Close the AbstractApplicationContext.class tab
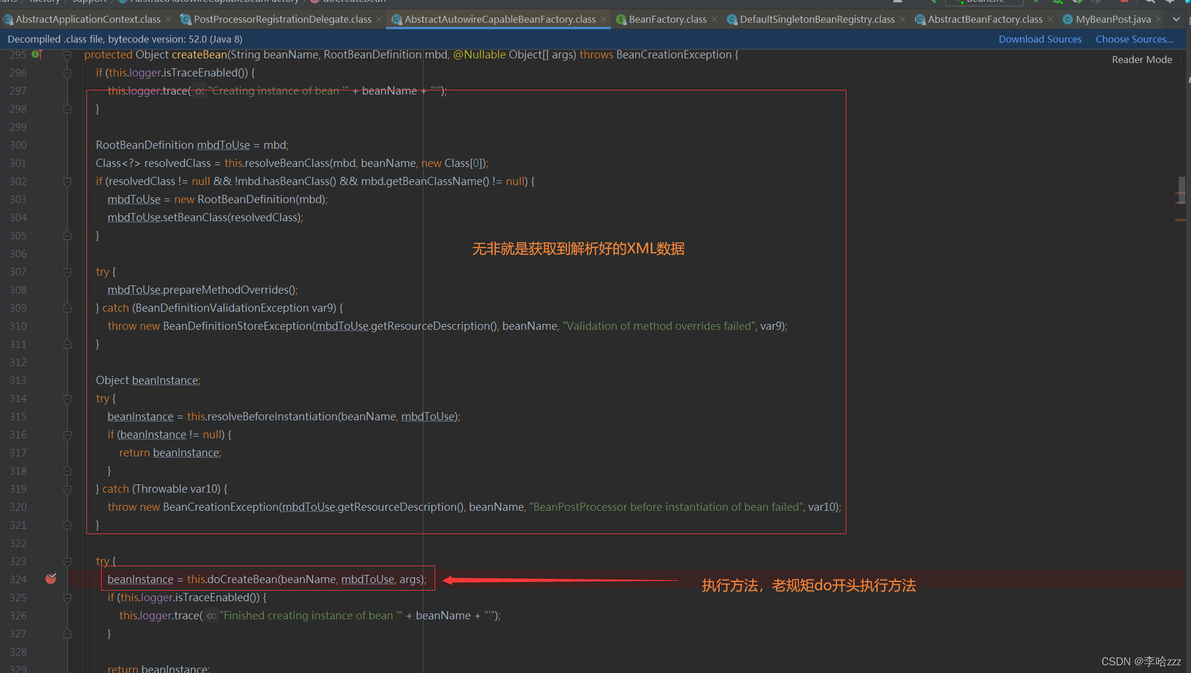This screenshot has height=673, width=1191. [169, 19]
